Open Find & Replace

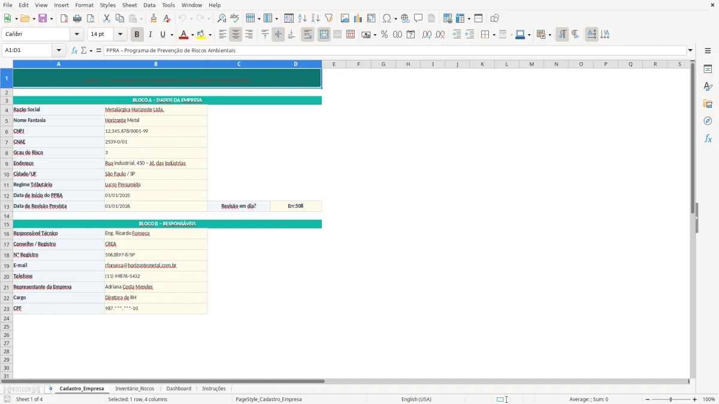pos(222,19)
